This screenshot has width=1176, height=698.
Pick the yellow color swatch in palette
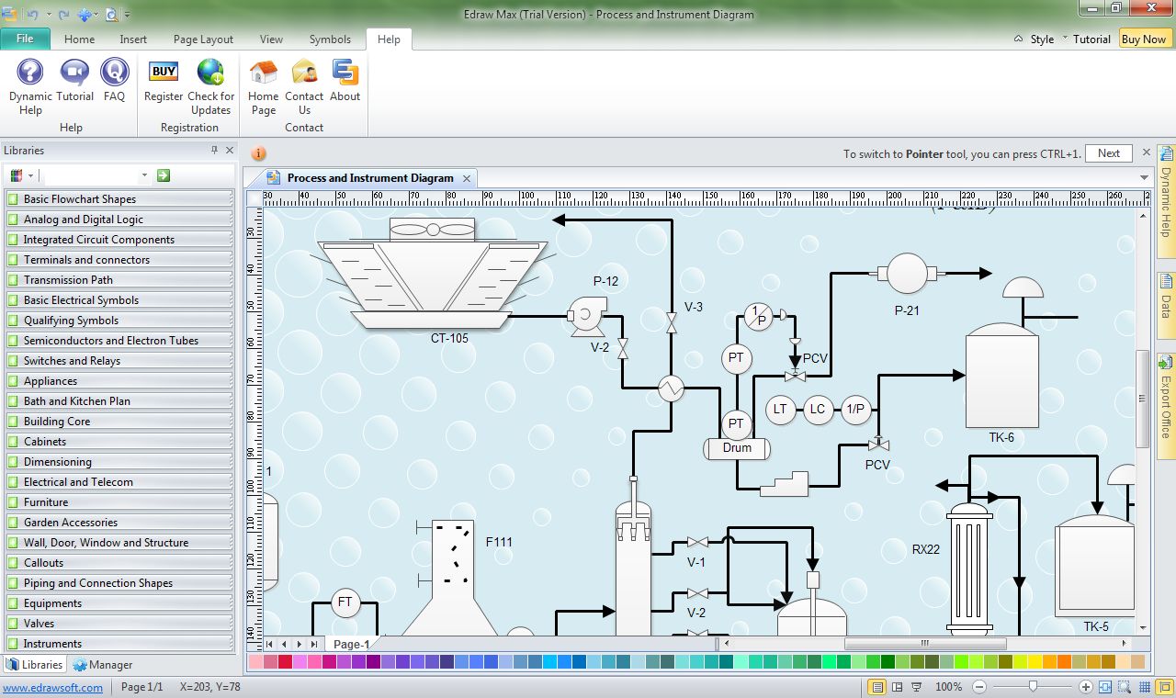pyautogui.click(x=1035, y=662)
